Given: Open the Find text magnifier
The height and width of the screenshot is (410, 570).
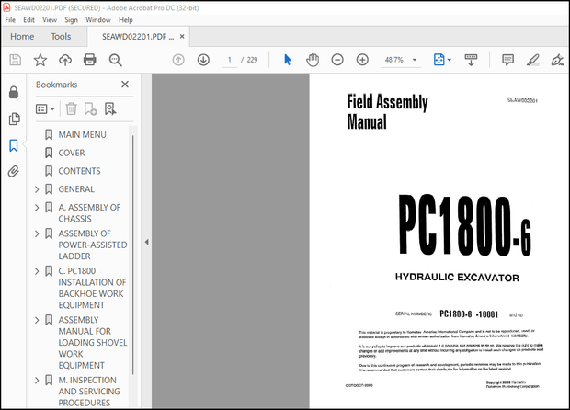Looking at the screenshot, I should pos(115,60).
